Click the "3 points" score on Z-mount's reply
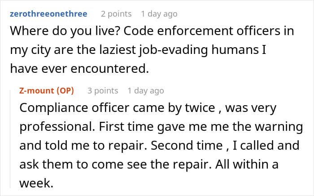Viewport: 314px width, 196px height. [x=103, y=90]
